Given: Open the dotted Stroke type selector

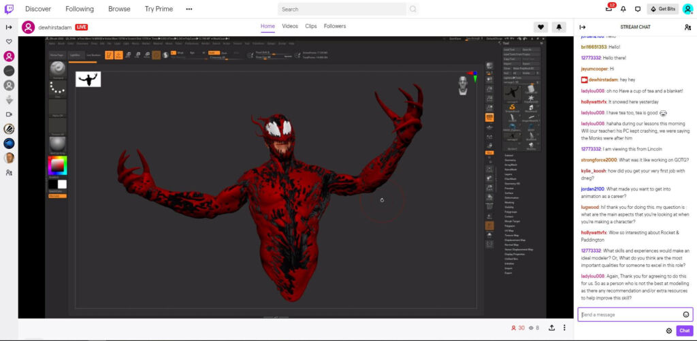Looking at the screenshot, I should [58, 89].
